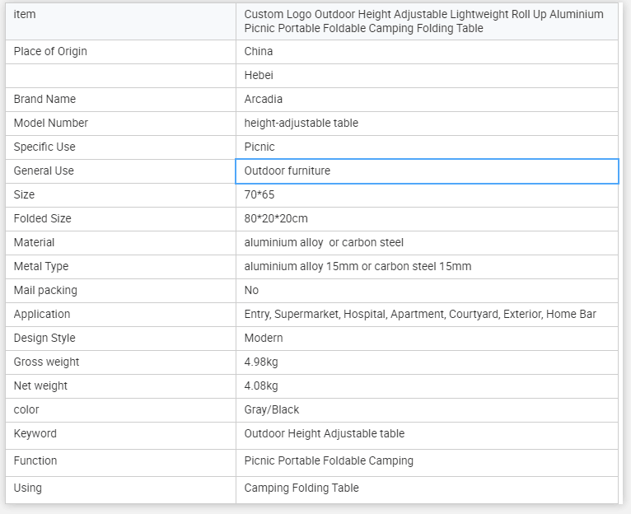This screenshot has height=514, width=631.
Task: Click the 'No' value for Mail packing
Action: [x=251, y=290]
